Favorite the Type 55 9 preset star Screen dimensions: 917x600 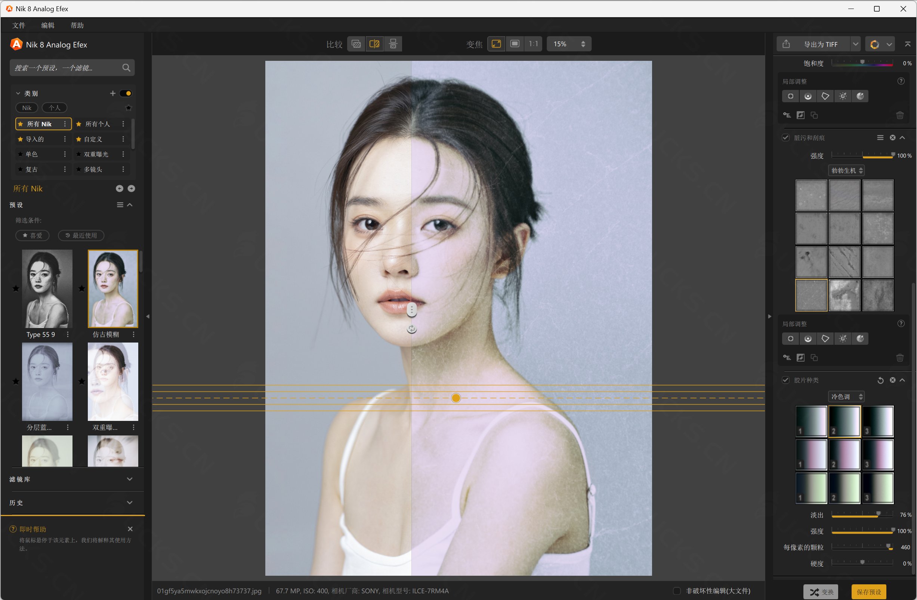(16, 288)
